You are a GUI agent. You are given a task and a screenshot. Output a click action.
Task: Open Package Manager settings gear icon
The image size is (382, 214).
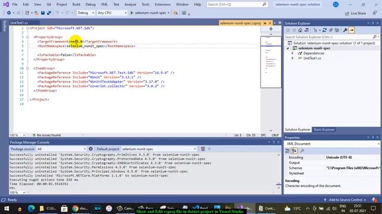(x=91, y=149)
